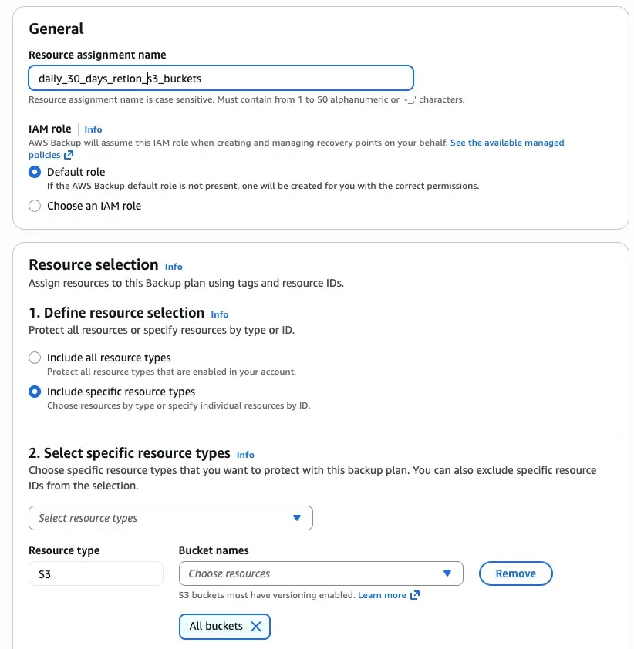The width and height of the screenshot is (634, 649).
Task: Click the Resource assignment name text field
Action: click(221, 79)
